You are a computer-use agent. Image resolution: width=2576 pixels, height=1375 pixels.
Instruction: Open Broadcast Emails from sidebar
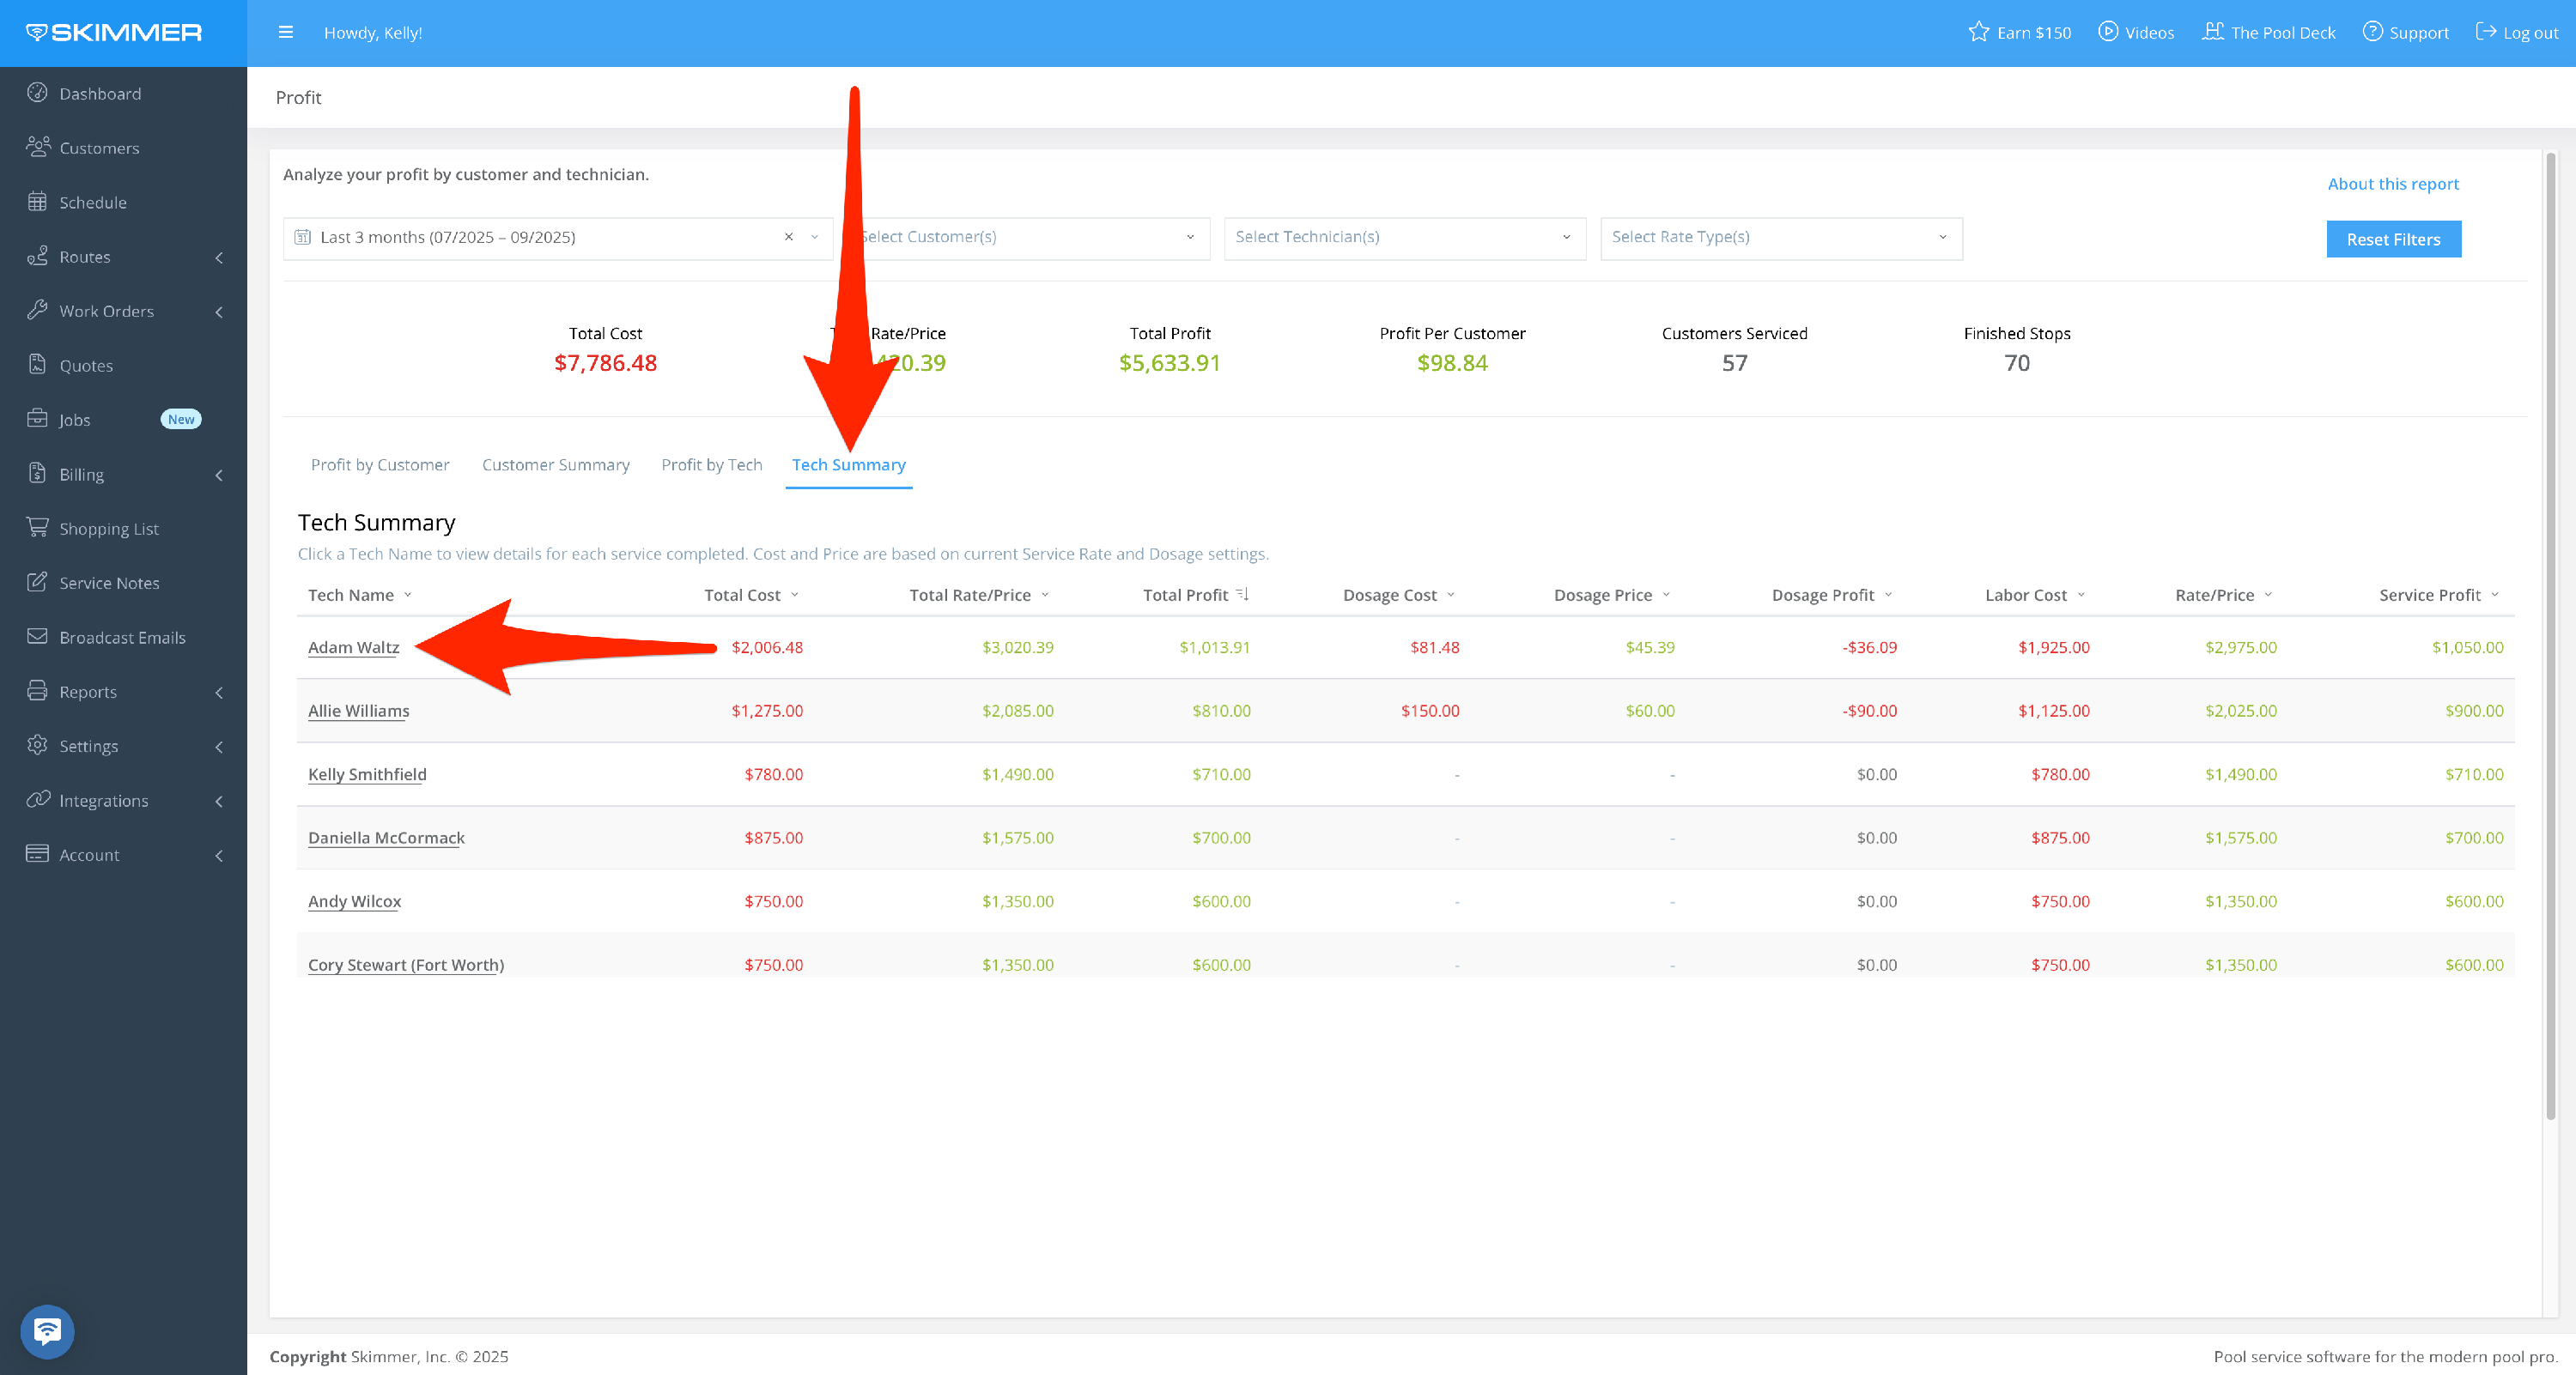coord(122,637)
